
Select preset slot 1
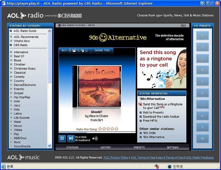[202, 36]
